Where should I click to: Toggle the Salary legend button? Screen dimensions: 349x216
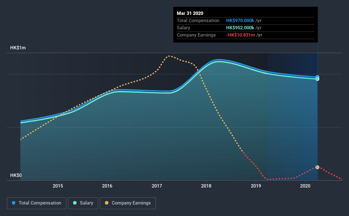[x=83, y=203]
